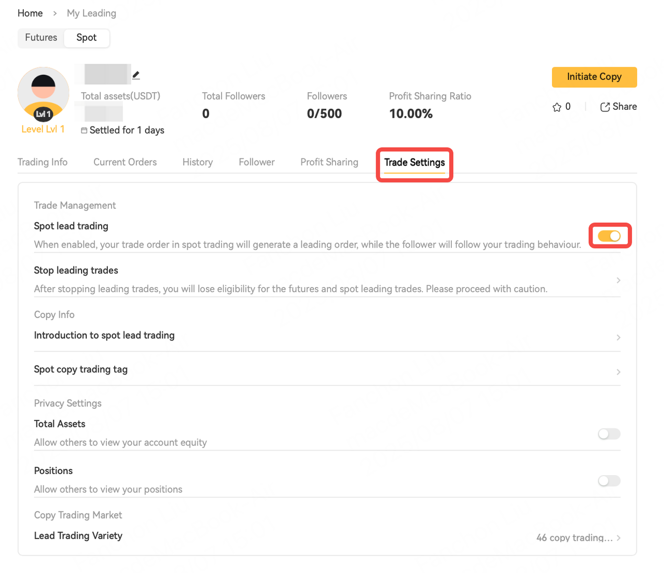This screenshot has width=664, height=573.
Task: Go to the Home breadcrumb link
Action: (30, 13)
